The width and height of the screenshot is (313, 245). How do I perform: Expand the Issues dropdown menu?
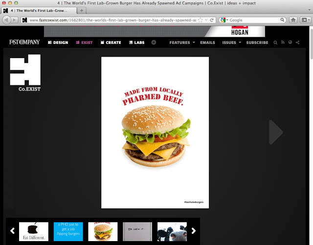[231, 42]
